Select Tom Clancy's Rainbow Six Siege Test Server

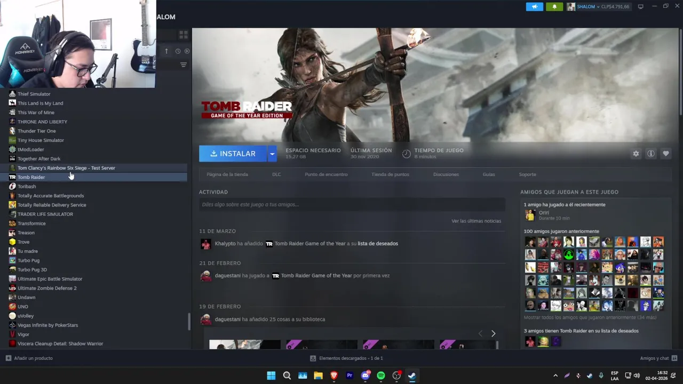click(93, 168)
